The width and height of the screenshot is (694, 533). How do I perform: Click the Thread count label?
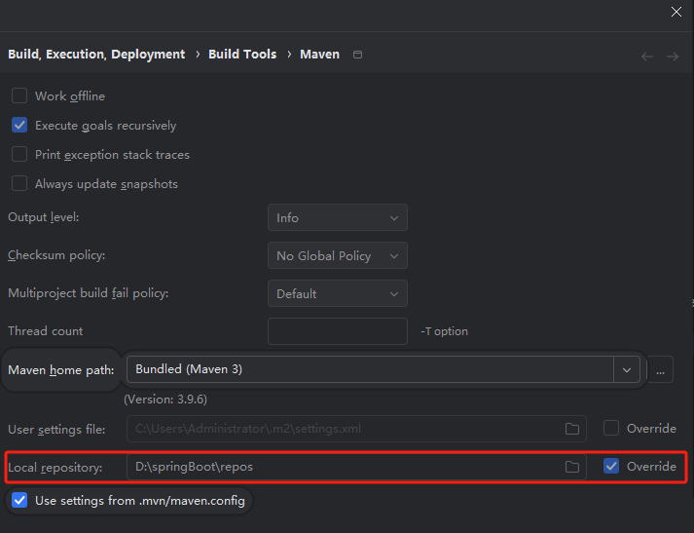click(x=46, y=331)
